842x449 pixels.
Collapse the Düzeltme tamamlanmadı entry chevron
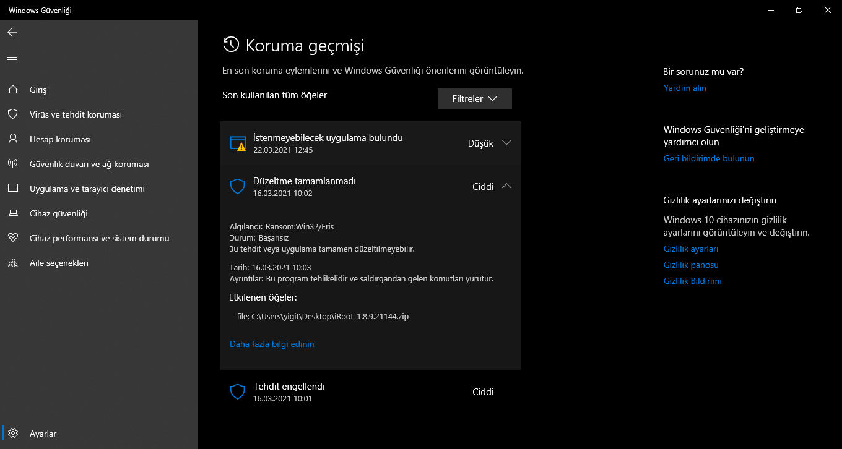(x=506, y=186)
